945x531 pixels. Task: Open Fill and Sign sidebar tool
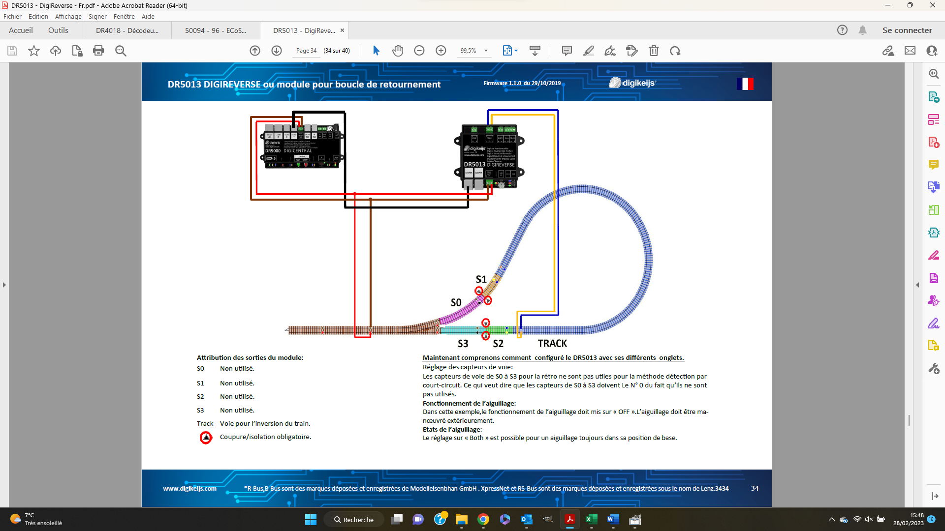(x=934, y=324)
